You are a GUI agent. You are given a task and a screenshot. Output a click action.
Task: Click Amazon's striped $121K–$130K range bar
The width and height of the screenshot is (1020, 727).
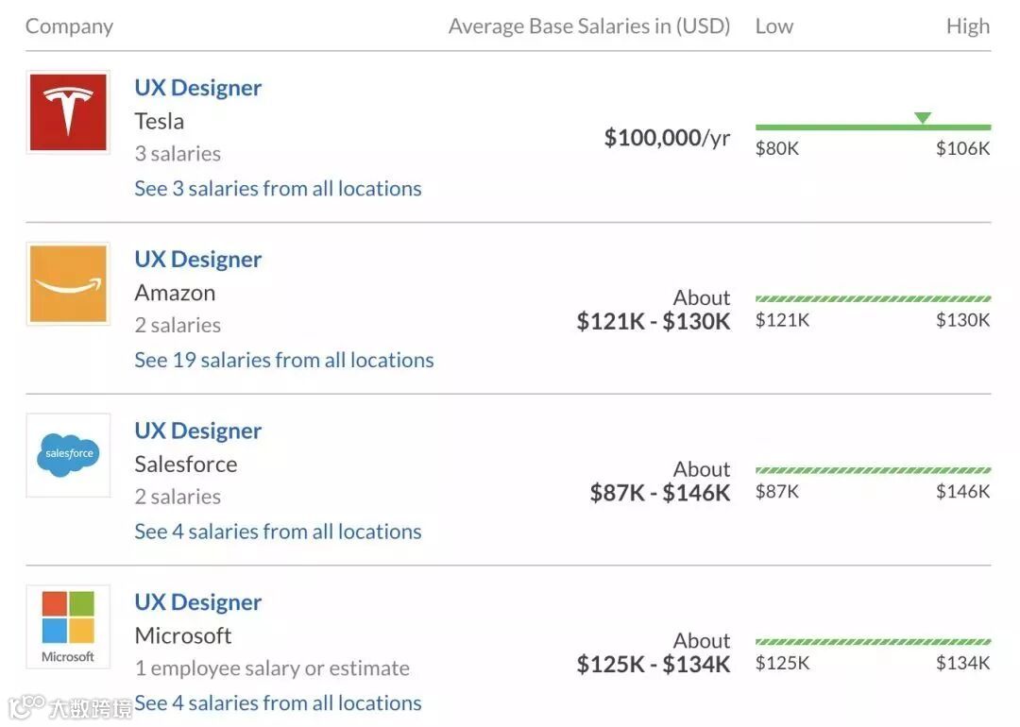873,298
